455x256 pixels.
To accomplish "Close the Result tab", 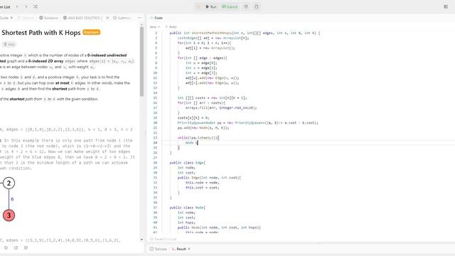I will [189, 249].
